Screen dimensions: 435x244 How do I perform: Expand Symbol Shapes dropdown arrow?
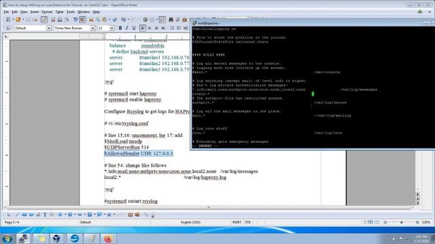75,214
